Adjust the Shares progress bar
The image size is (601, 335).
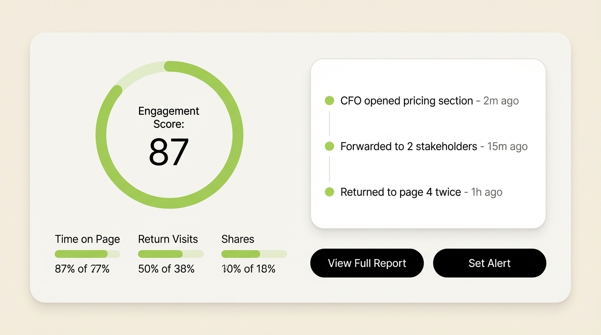pos(254,253)
